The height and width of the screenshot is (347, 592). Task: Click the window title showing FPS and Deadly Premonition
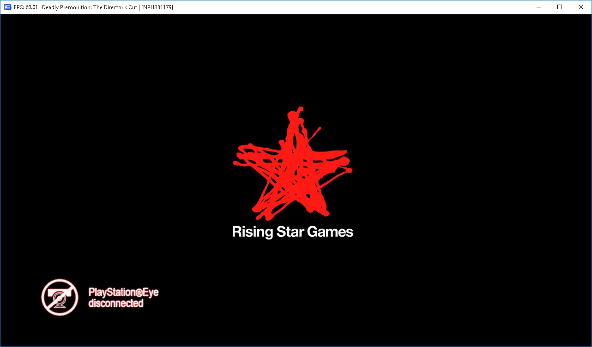[94, 7]
